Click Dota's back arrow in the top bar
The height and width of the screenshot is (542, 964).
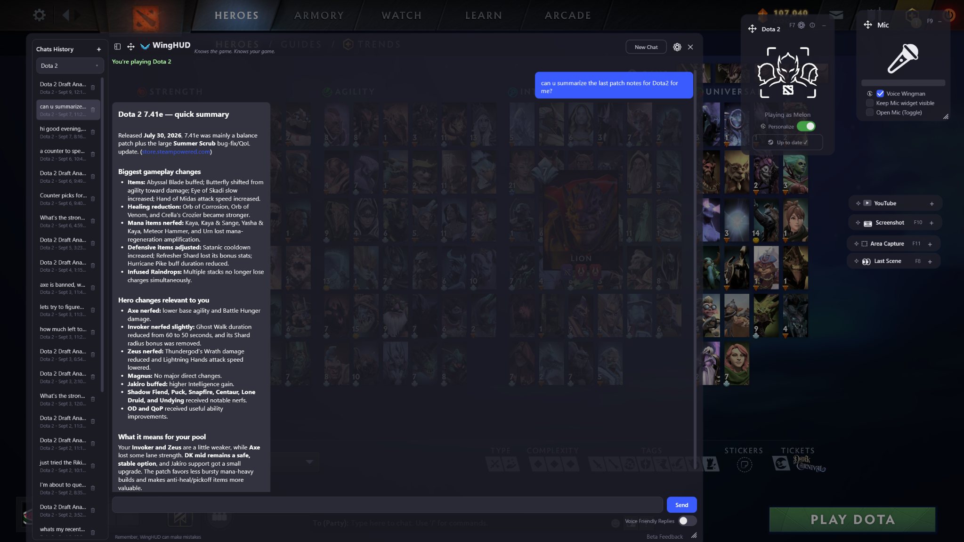66,15
